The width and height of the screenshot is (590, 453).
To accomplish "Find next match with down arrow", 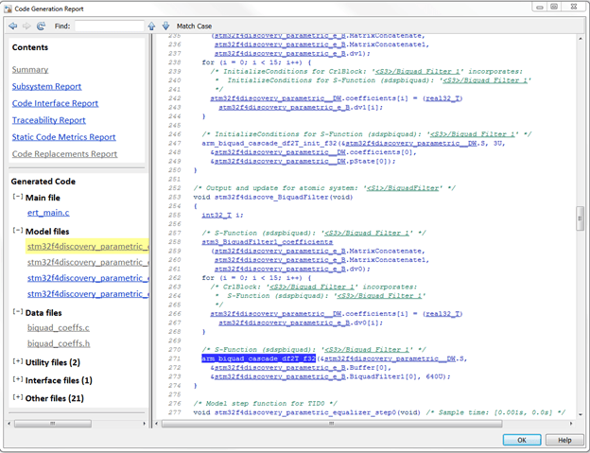I will pos(165,26).
